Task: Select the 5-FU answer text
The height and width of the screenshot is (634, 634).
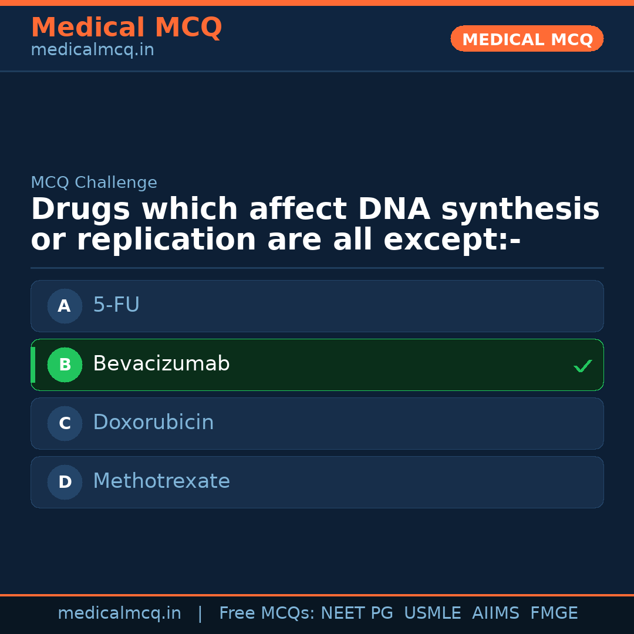Action: point(116,305)
